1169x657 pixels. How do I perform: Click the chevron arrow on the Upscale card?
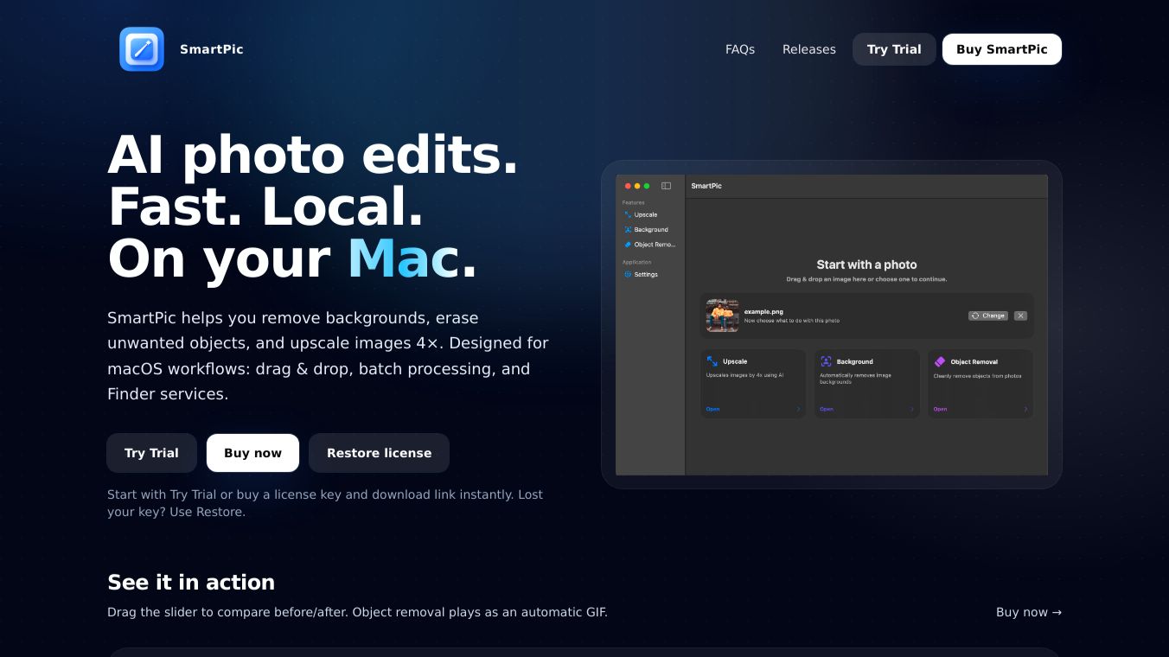[x=798, y=409]
